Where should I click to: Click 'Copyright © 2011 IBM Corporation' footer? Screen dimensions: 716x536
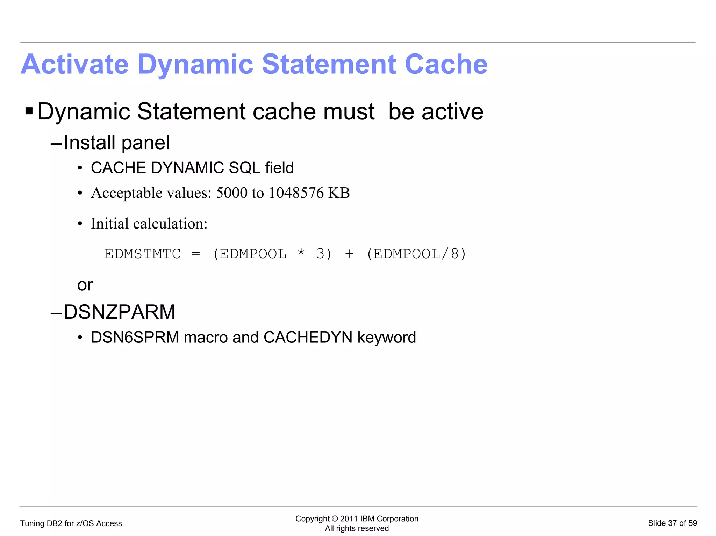[x=357, y=519]
